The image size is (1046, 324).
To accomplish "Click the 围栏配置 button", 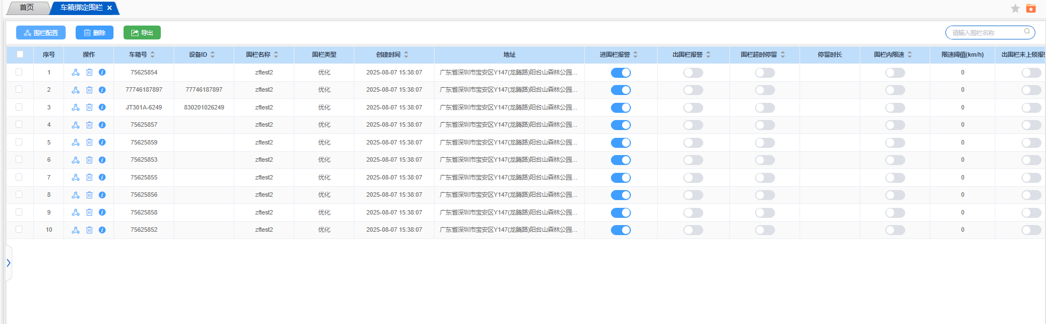I will pyautogui.click(x=41, y=33).
